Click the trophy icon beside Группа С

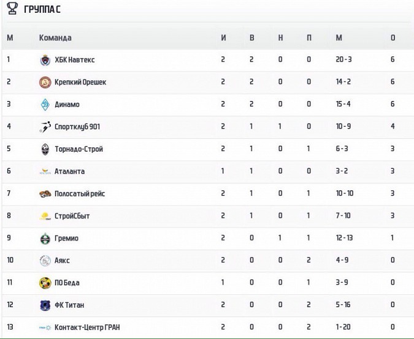click(12, 9)
